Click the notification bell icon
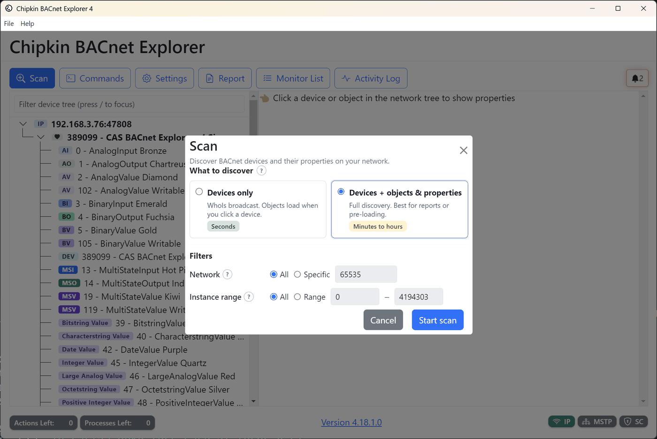The width and height of the screenshot is (657, 439). click(x=637, y=78)
